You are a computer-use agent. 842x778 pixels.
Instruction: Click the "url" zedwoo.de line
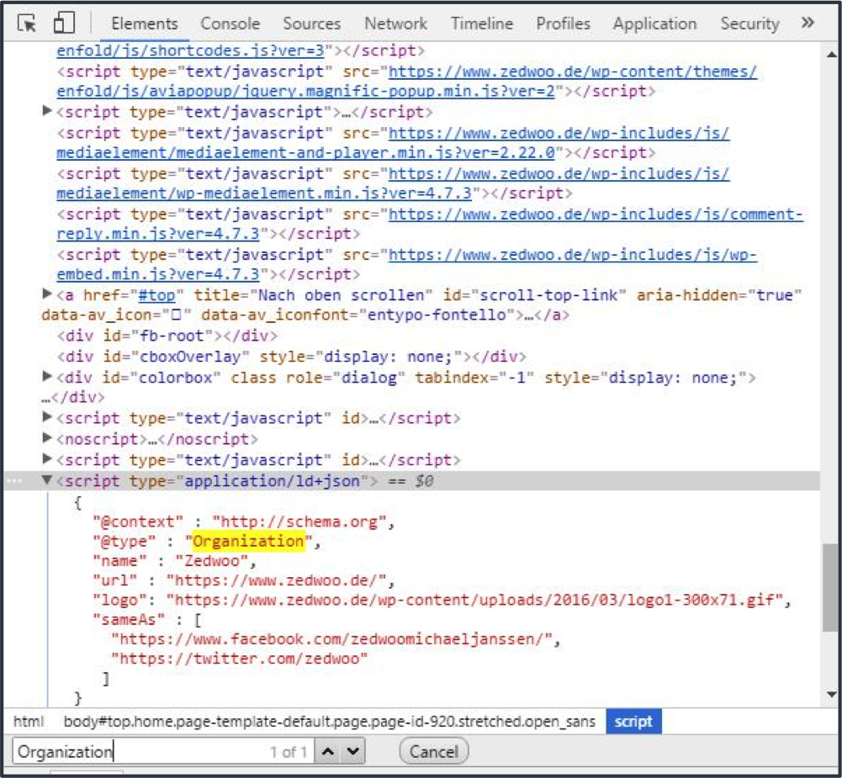coord(244,580)
